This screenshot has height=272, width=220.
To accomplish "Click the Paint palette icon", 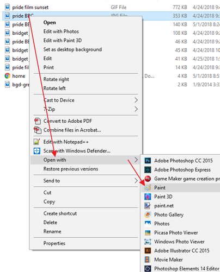I will (x=148, y=188).
